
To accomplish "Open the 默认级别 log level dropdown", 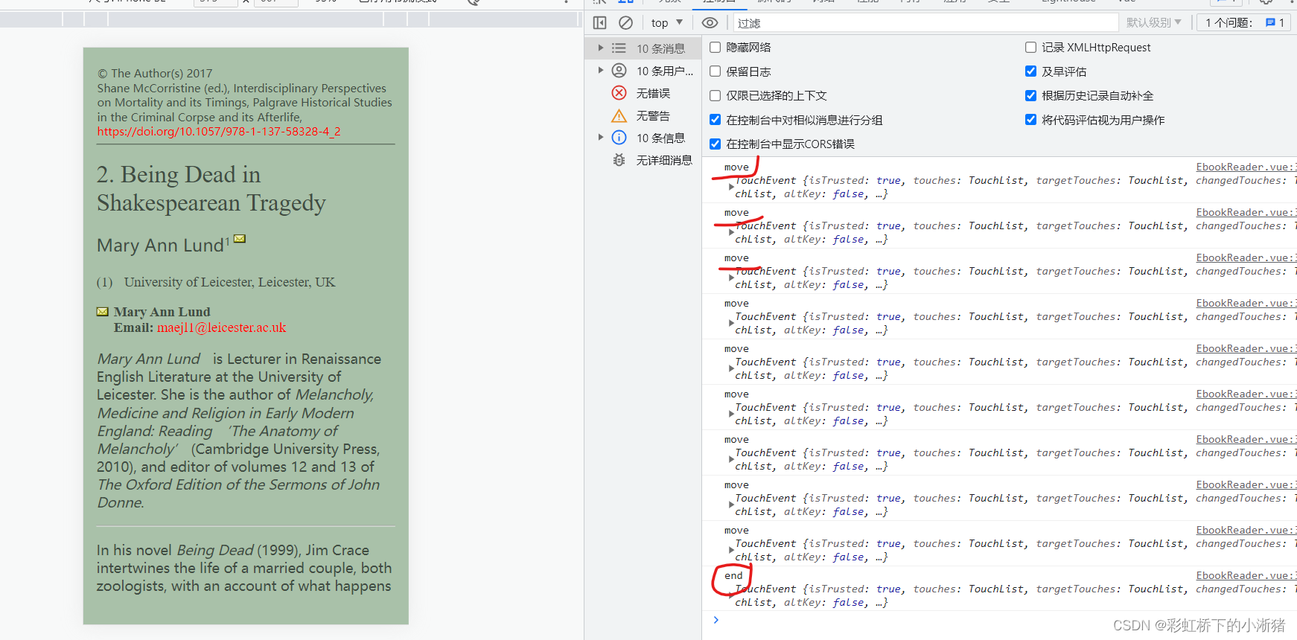I will (1153, 23).
